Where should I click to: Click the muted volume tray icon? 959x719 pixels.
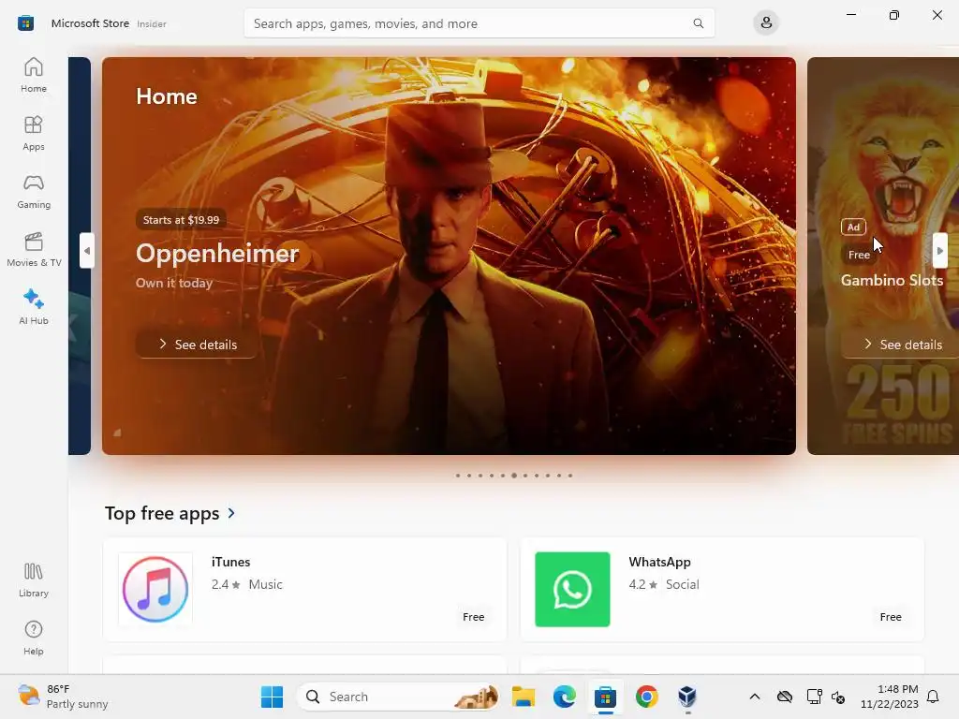(838, 697)
